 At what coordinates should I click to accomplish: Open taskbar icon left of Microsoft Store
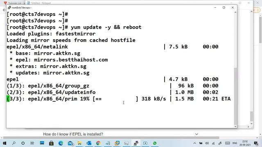[42, 143]
